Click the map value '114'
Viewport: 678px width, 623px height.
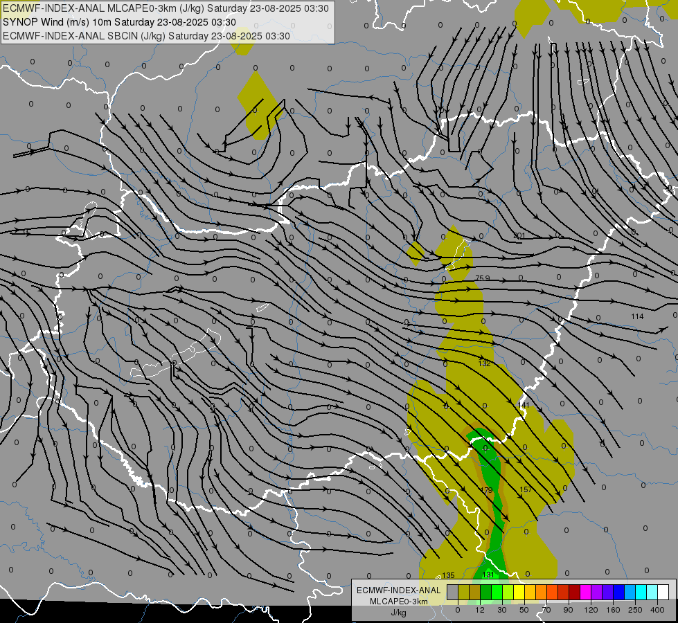(637, 316)
